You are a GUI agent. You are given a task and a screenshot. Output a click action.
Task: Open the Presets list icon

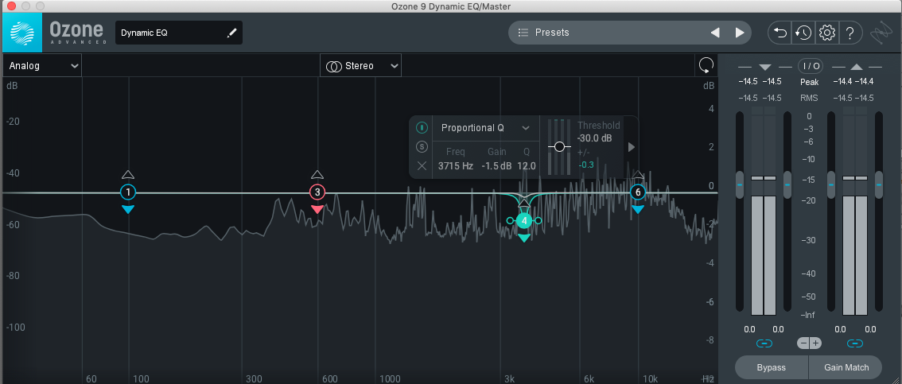click(523, 33)
